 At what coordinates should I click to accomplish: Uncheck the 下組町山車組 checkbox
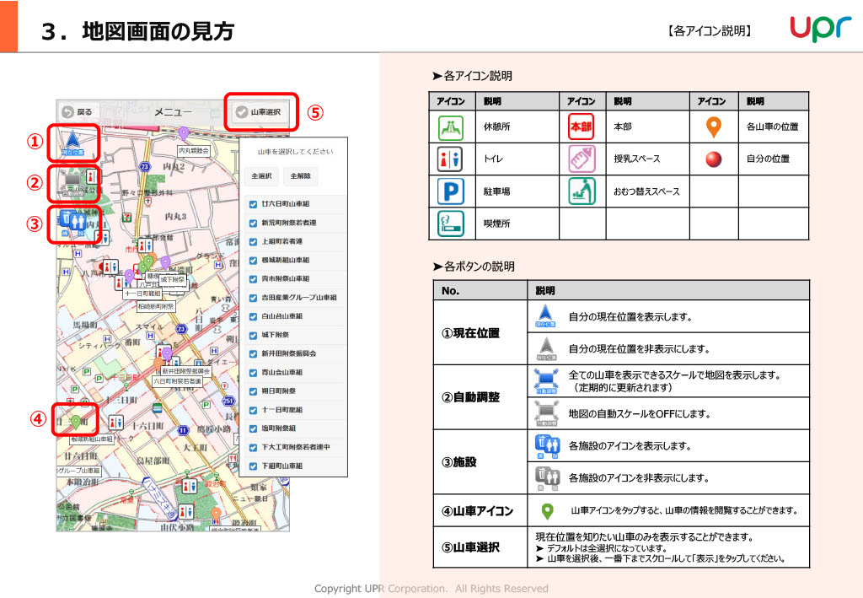point(253,466)
